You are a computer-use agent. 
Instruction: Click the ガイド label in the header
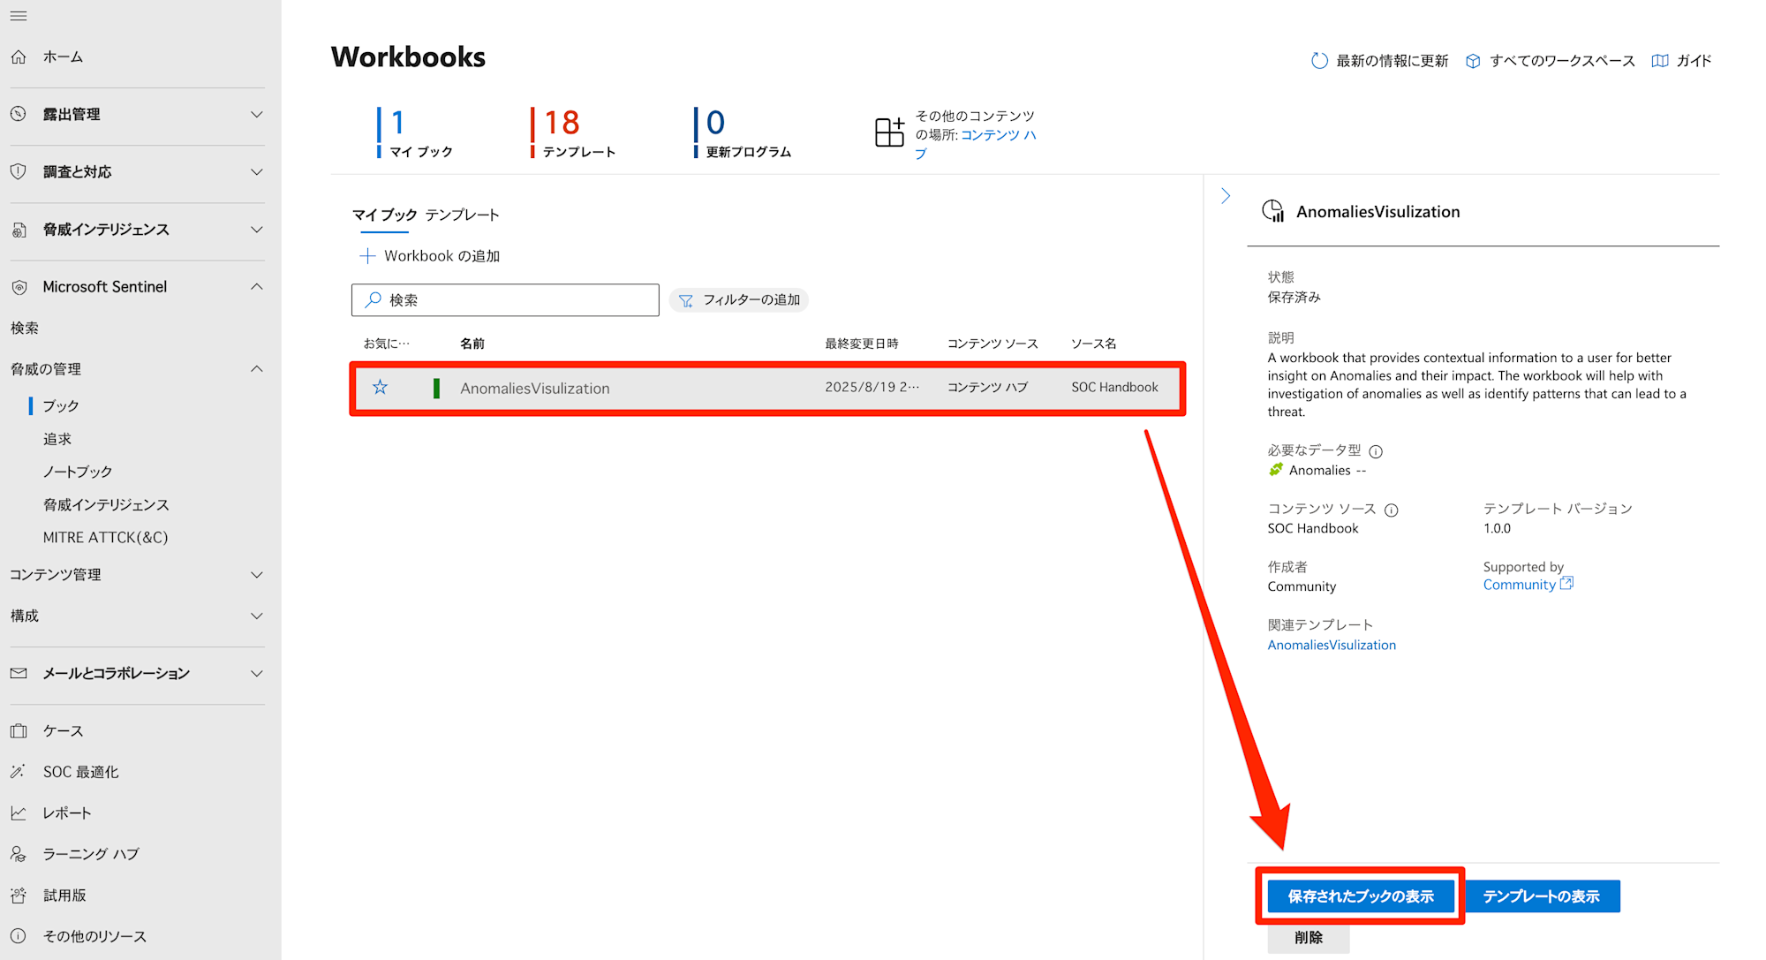(x=1694, y=61)
